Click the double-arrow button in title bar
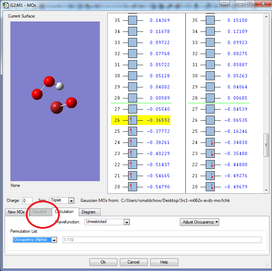Screen dimensions: 272x271 pos(225,4)
